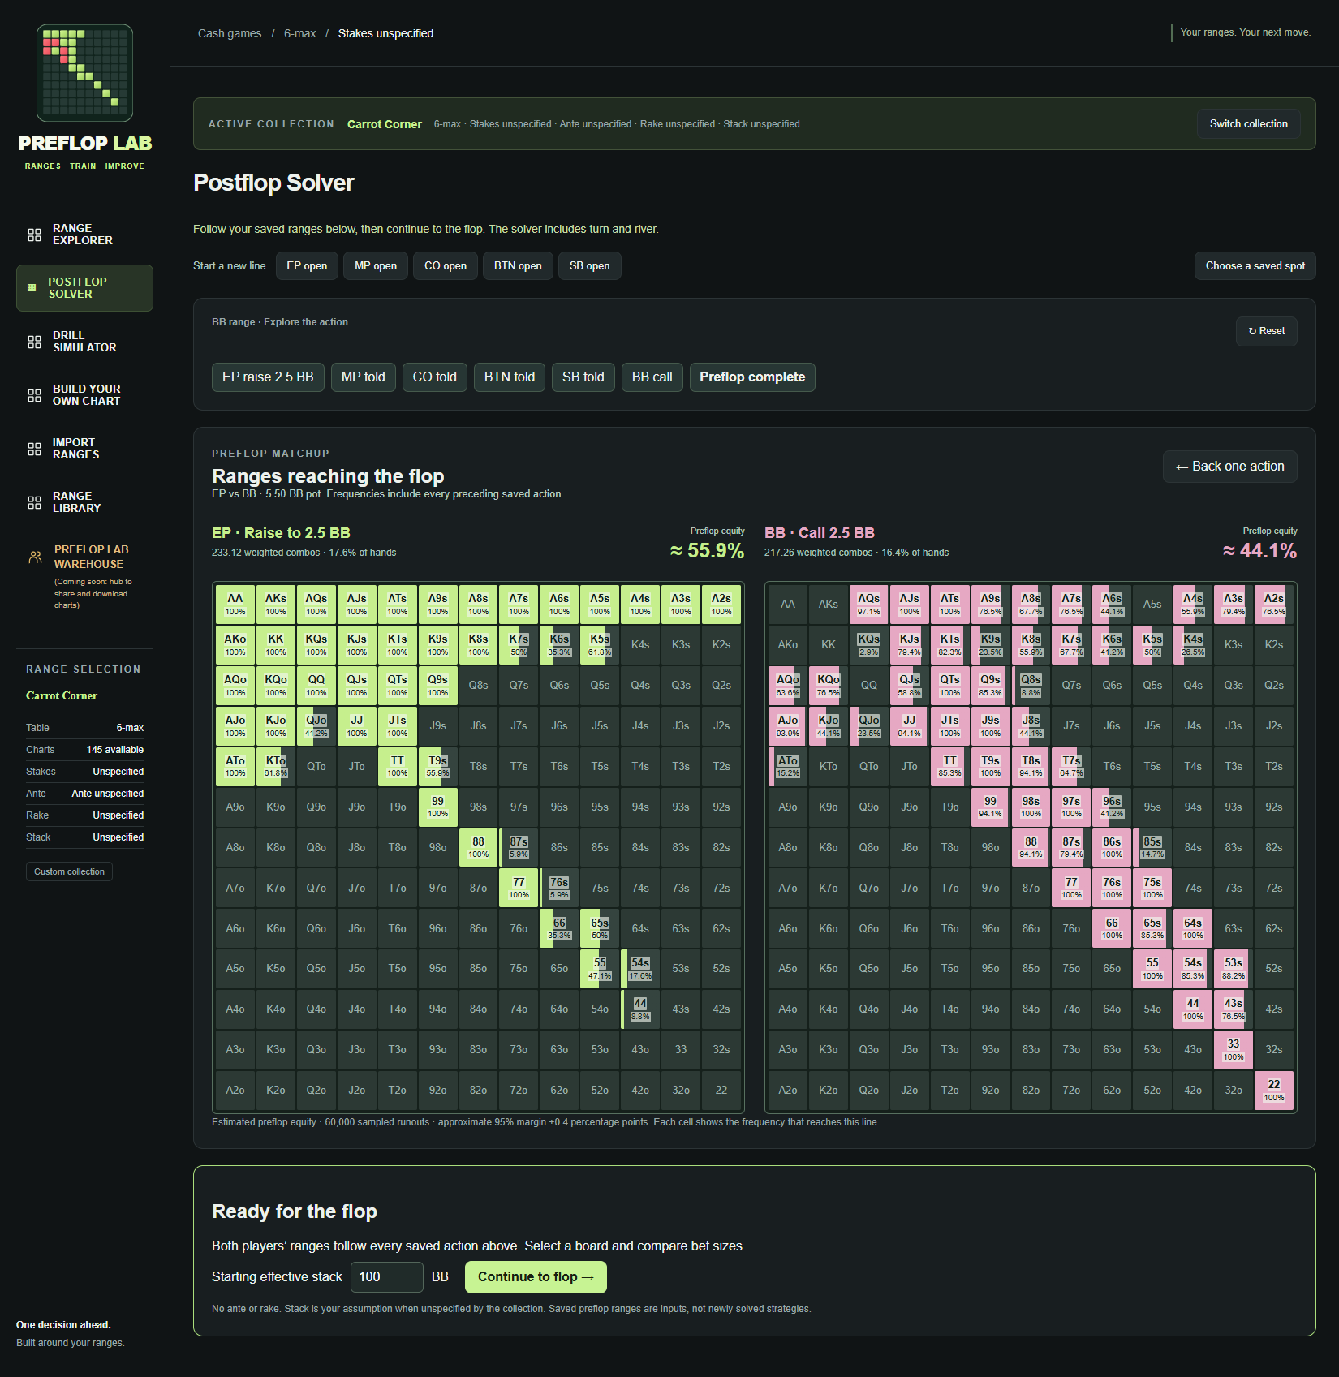Click Build Your Own Chart icon

tap(34, 395)
